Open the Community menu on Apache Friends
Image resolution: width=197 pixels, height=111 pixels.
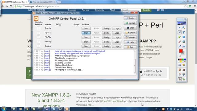tap(99, 10)
